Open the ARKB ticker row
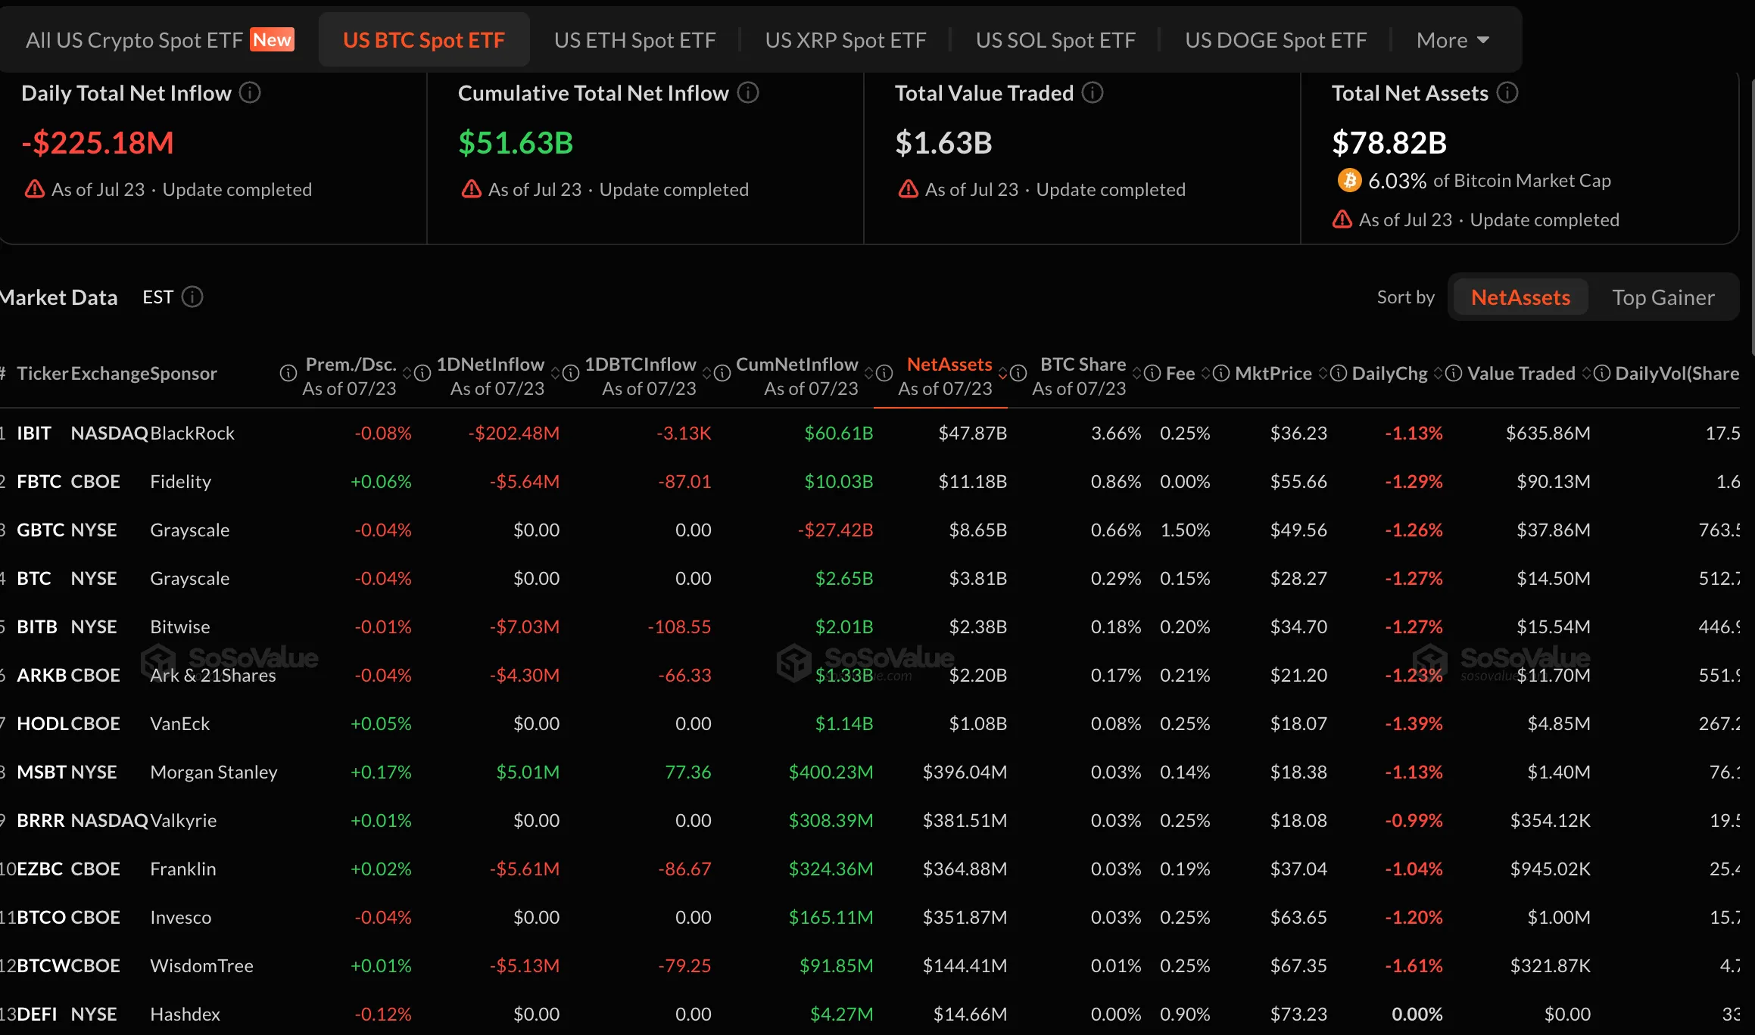The image size is (1755, 1035). pyautogui.click(x=870, y=675)
